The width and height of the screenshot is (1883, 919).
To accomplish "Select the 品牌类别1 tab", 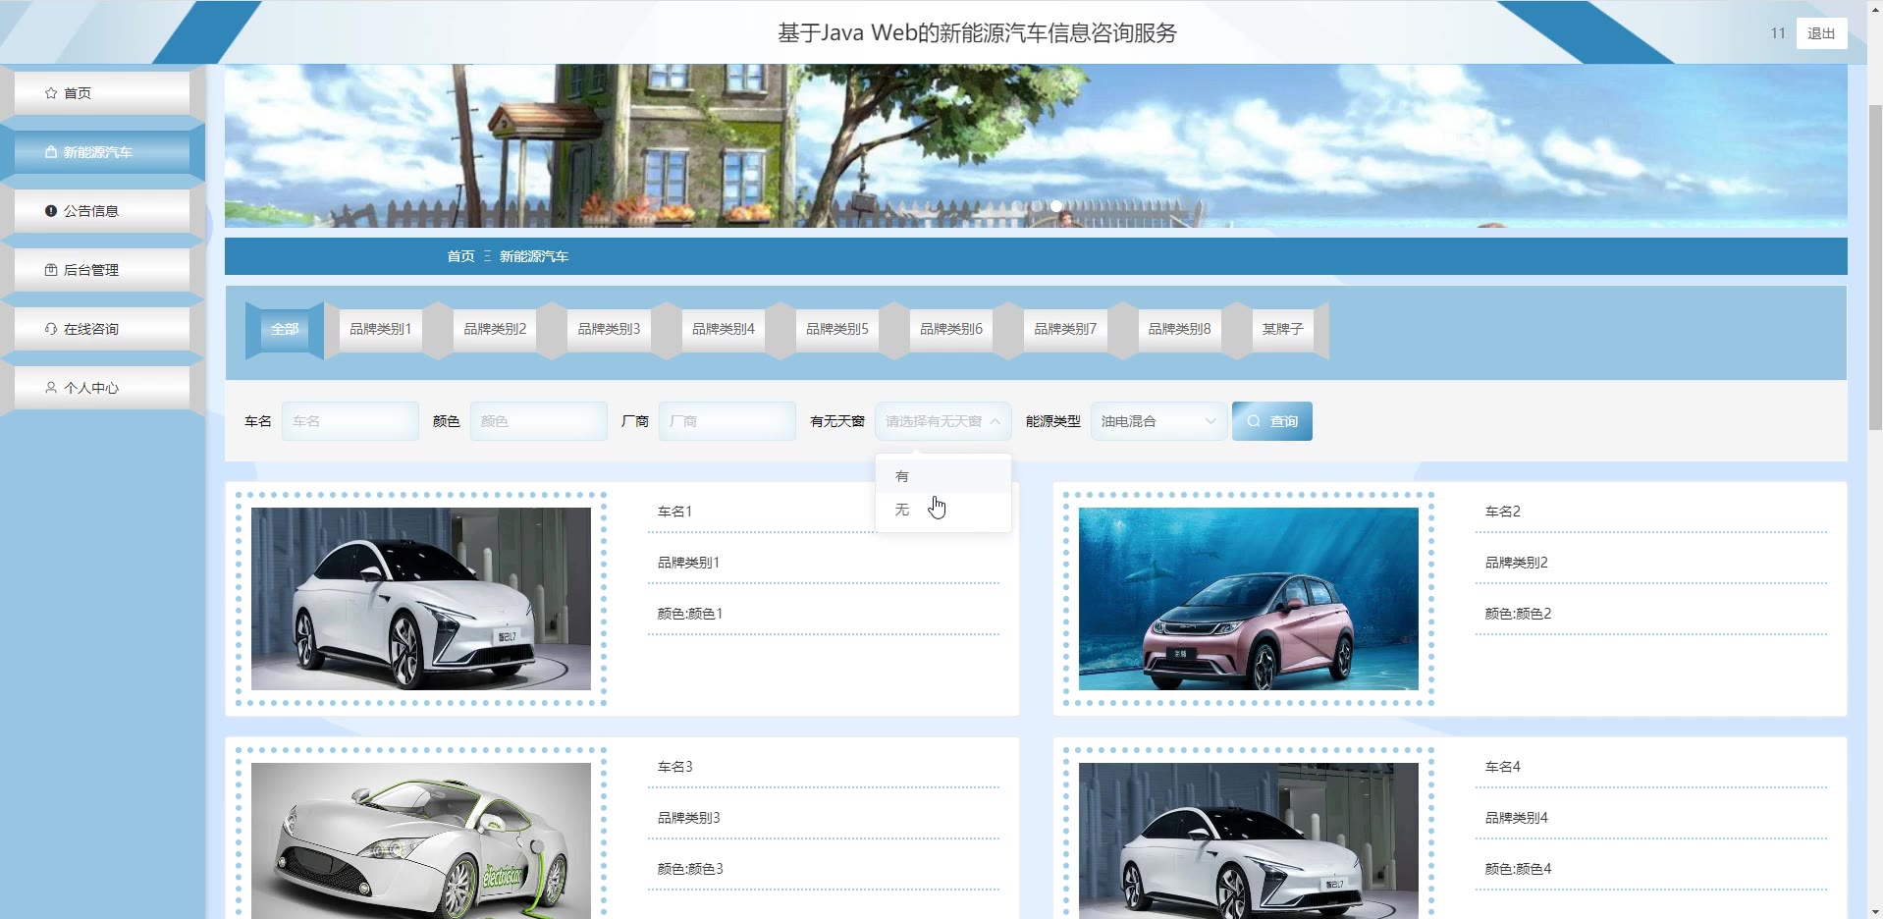I will 380,329.
